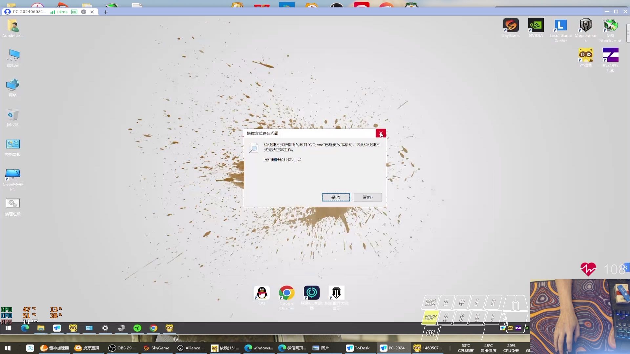Screen dimensions: 630x354
Task: Open the remote Windows Start button
Action: [8, 328]
